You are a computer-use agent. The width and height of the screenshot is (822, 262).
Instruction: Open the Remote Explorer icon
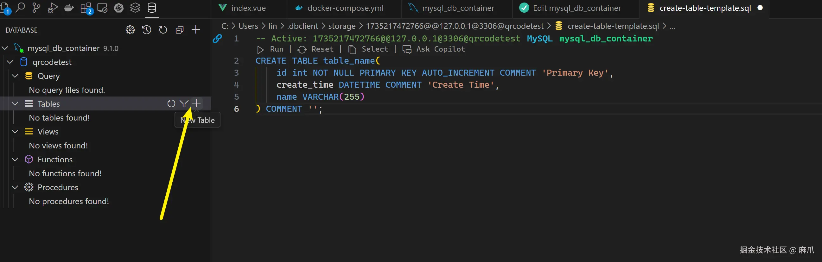point(102,8)
